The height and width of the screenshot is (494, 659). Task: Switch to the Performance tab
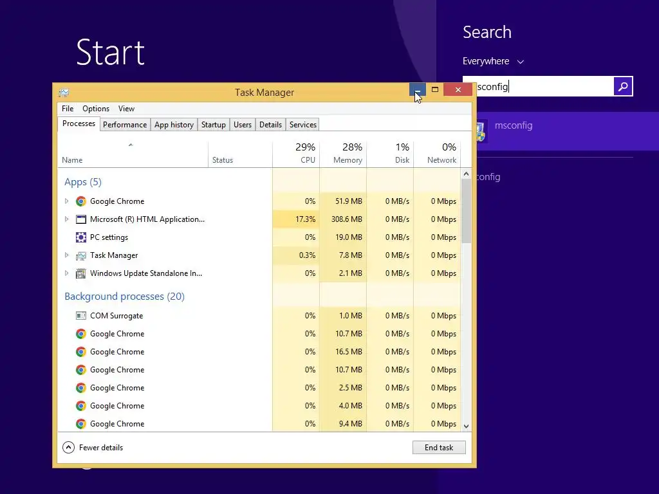click(125, 125)
